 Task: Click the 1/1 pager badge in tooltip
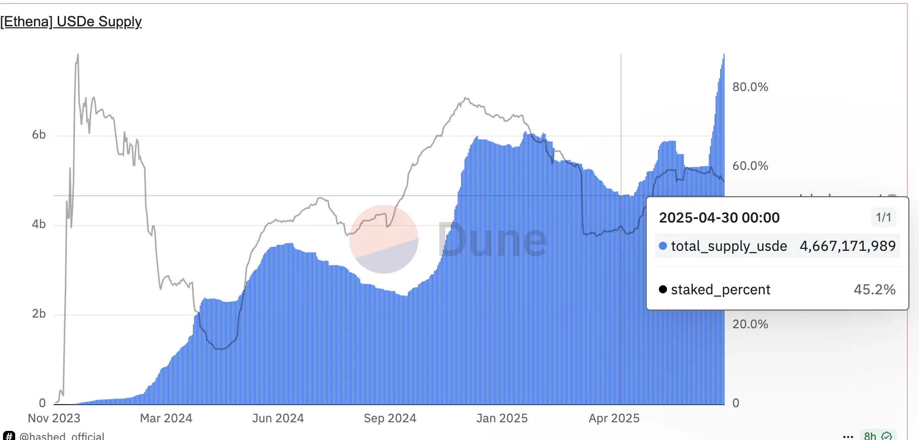pos(884,217)
